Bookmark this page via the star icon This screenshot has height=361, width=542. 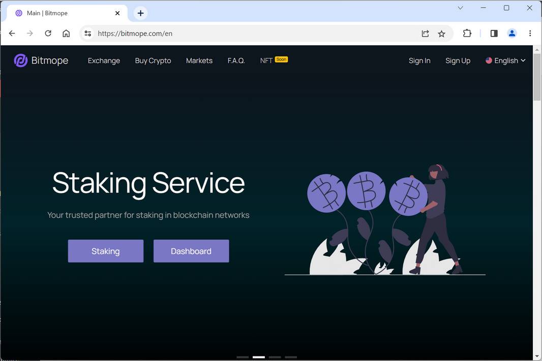click(441, 33)
